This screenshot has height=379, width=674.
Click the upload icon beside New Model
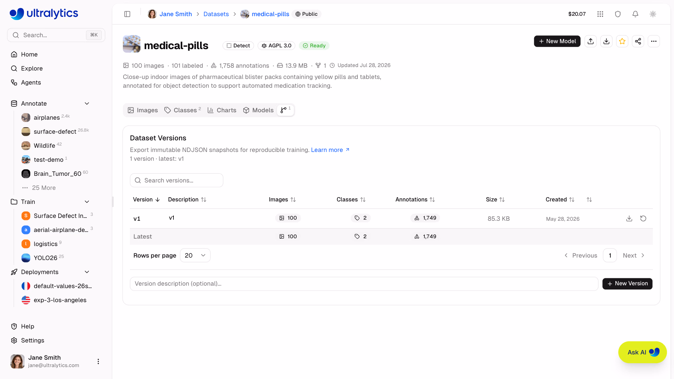click(x=591, y=41)
